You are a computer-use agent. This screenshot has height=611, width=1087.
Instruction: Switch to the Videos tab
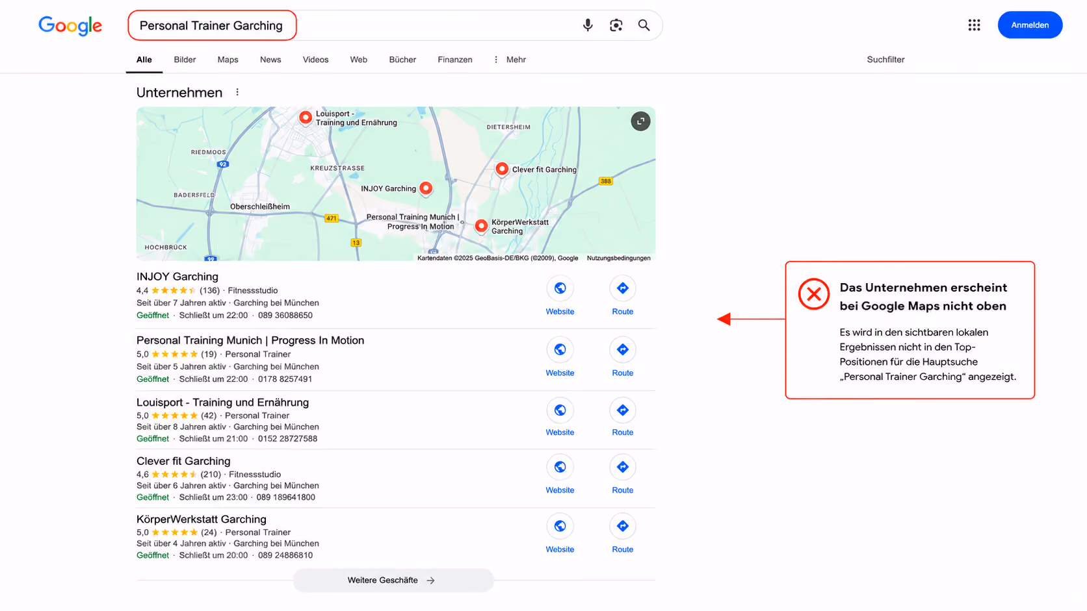pyautogui.click(x=315, y=60)
